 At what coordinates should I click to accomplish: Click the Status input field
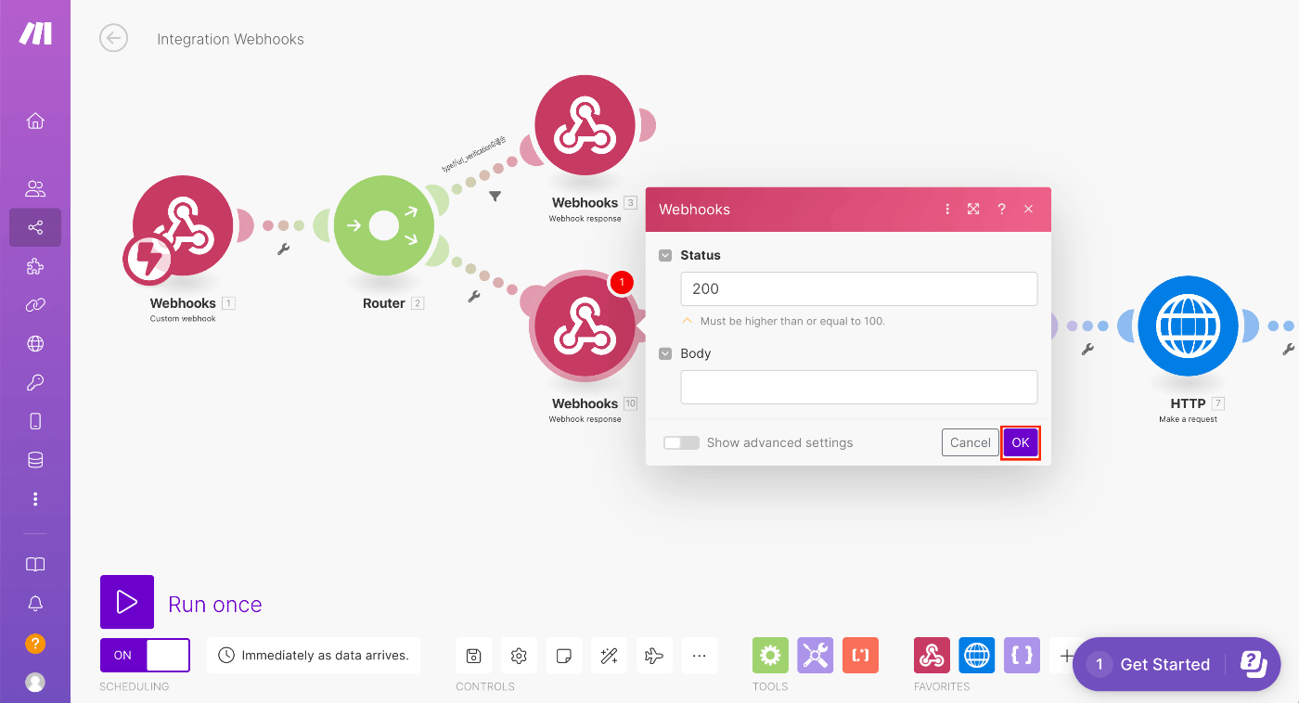(x=858, y=288)
